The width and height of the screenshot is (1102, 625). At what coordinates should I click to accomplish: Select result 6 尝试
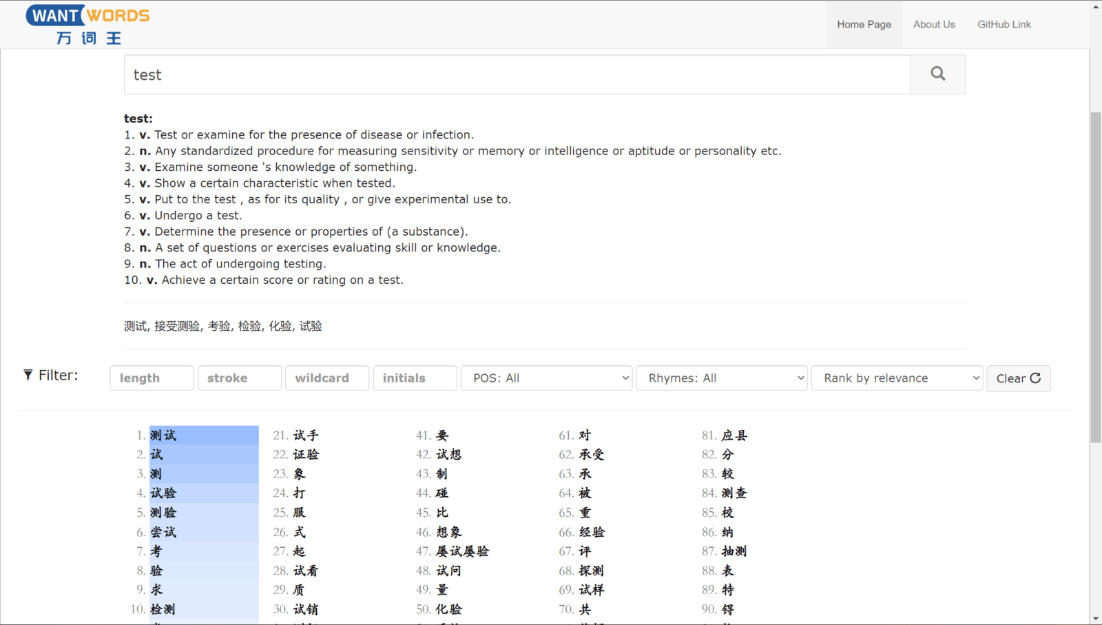pos(163,532)
